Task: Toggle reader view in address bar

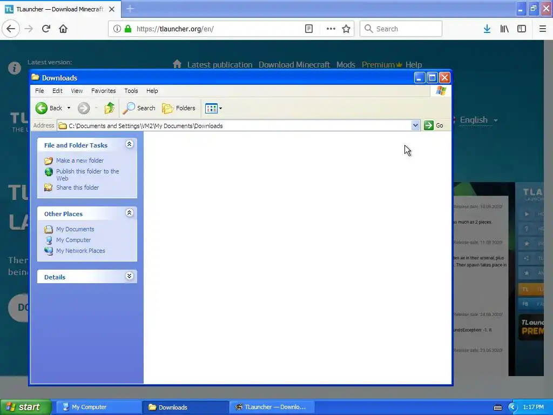Action: (x=308, y=29)
